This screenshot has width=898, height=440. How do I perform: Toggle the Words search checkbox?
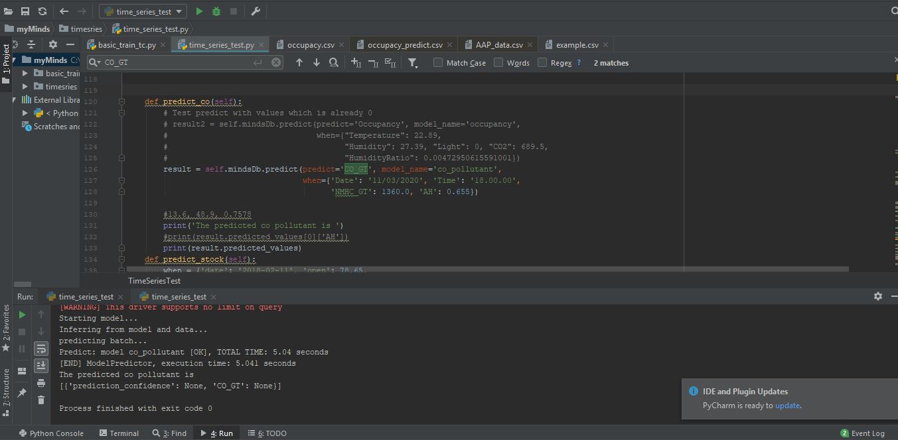(x=498, y=62)
